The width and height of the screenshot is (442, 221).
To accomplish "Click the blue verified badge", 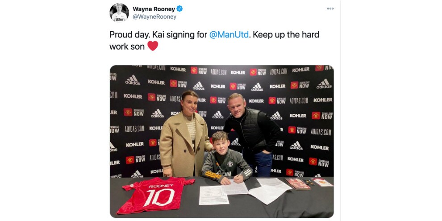I will [x=179, y=9].
